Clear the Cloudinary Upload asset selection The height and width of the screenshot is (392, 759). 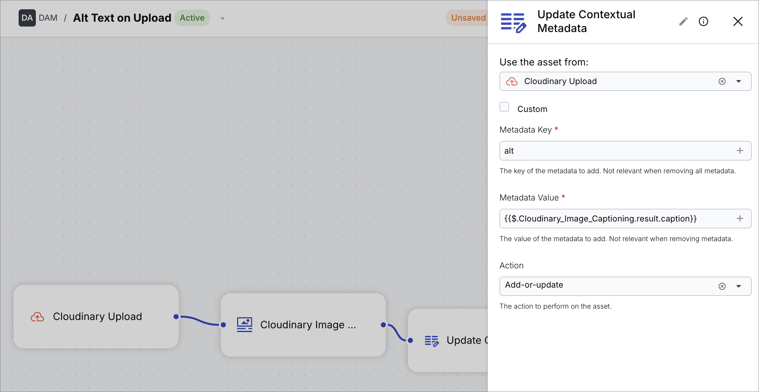tap(722, 81)
